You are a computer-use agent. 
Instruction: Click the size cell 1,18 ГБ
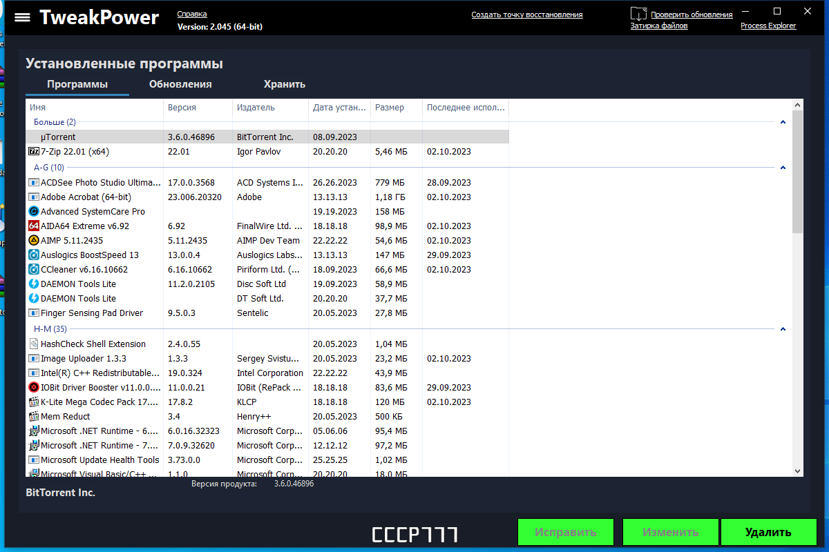pyautogui.click(x=390, y=197)
